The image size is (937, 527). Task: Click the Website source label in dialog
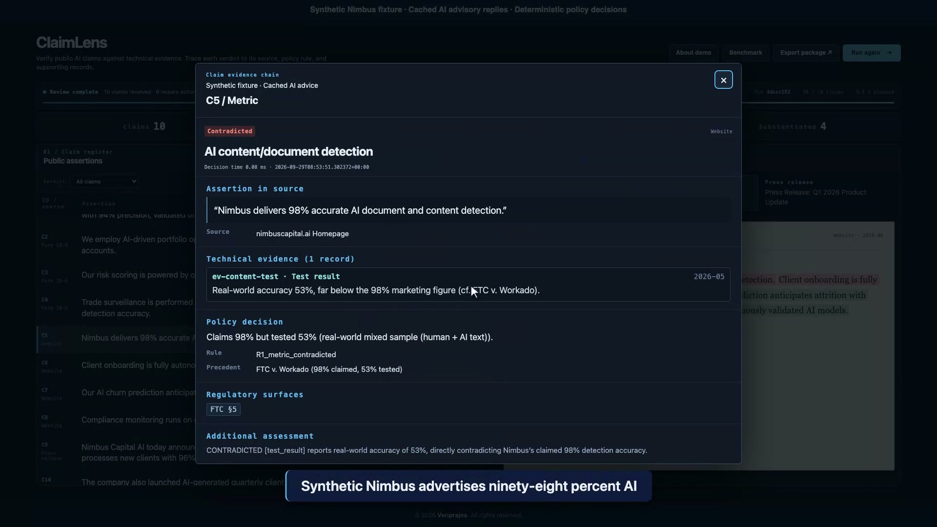click(721, 131)
